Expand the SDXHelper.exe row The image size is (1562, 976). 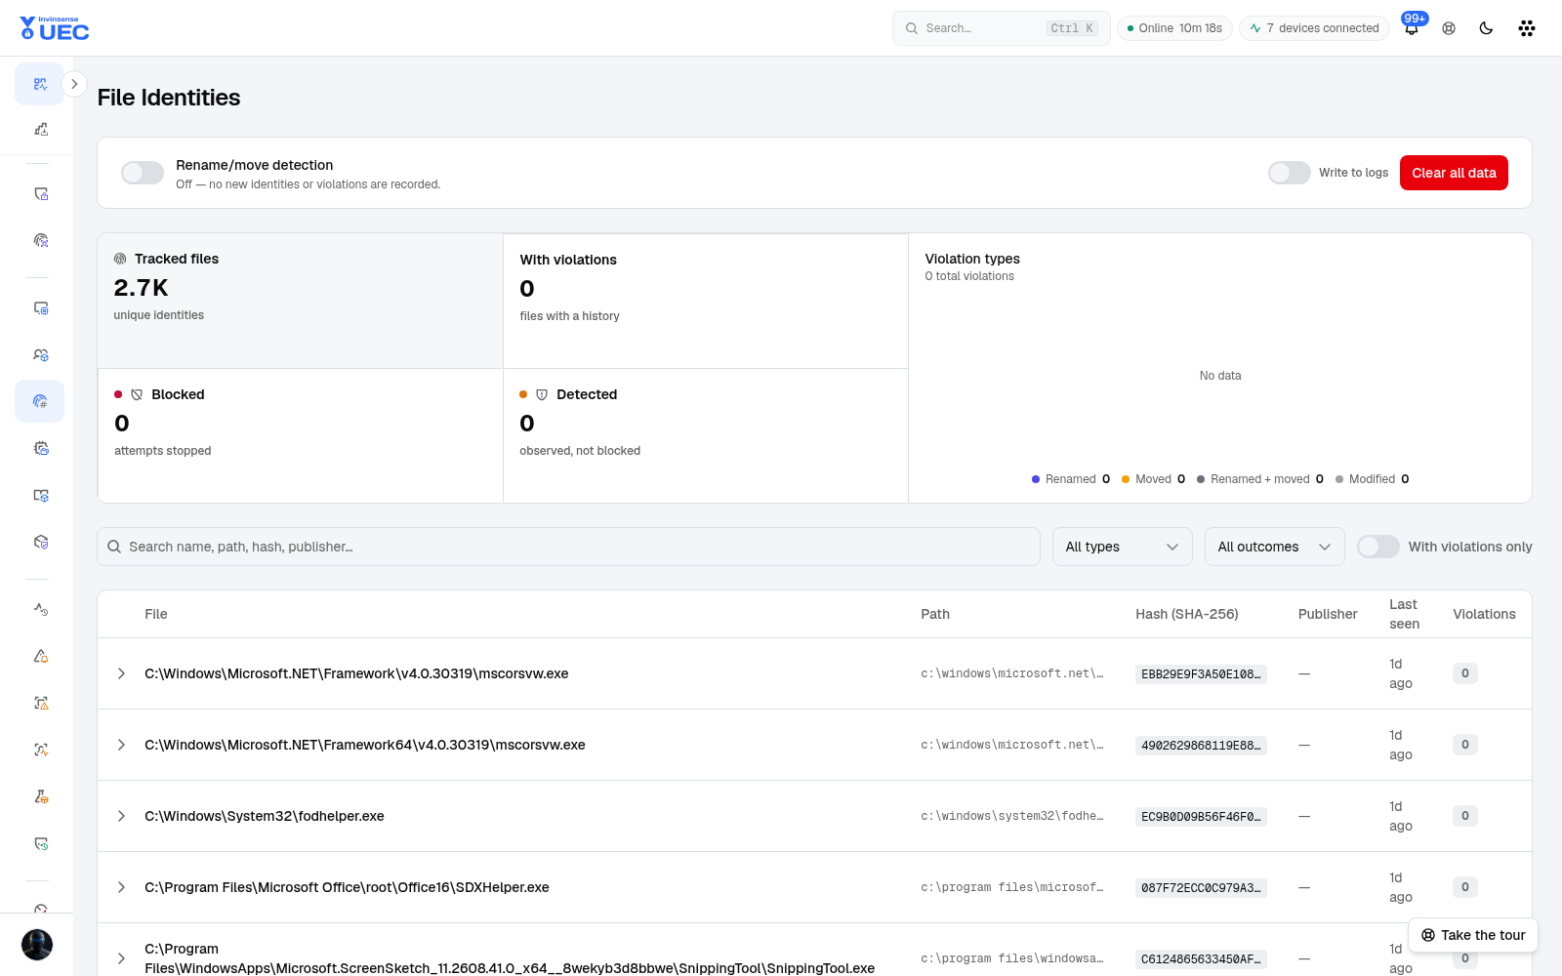121,887
